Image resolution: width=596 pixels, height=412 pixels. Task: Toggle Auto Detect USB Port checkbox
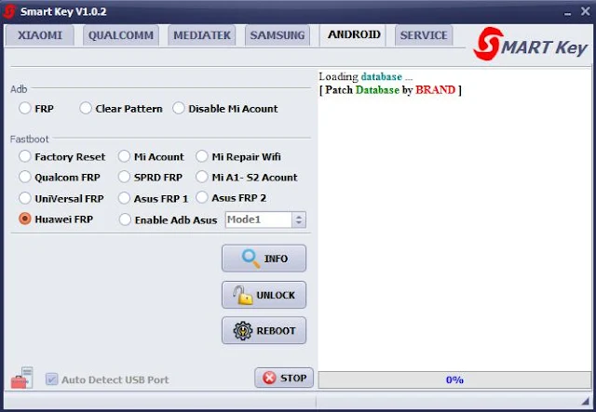(107, 379)
